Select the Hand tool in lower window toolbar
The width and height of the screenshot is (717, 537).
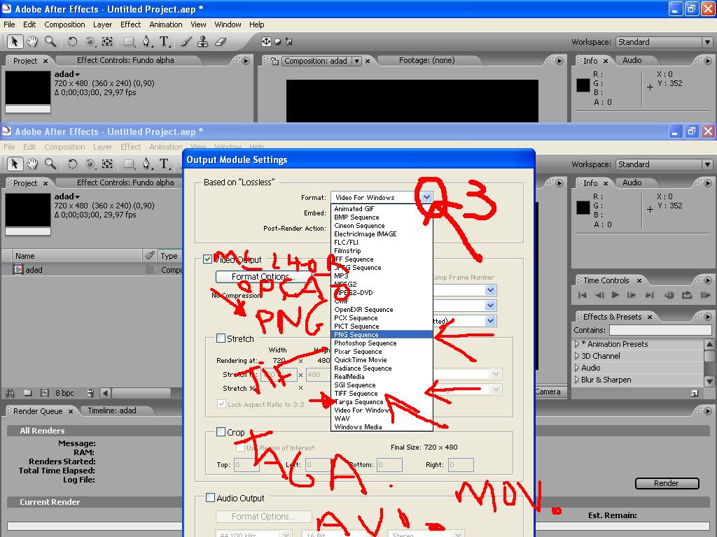pyautogui.click(x=32, y=164)
